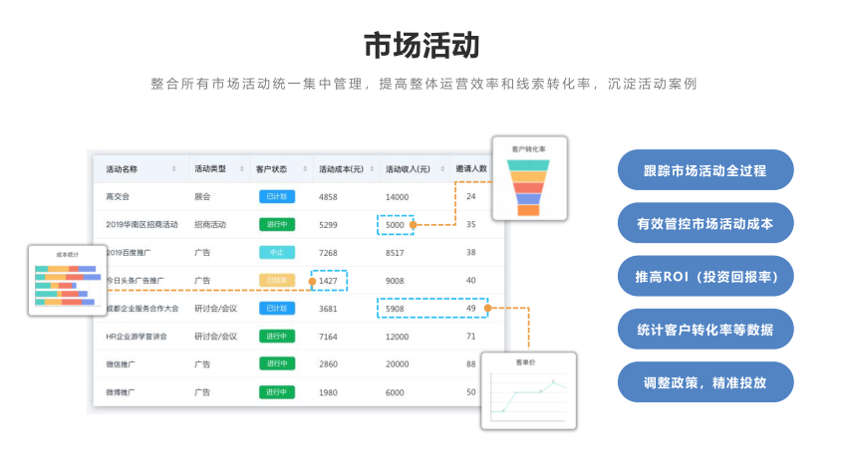The image size is (844, 470).
Task: Click 进行中 badge in 微信推广 row
Action: tap(277, 364)
